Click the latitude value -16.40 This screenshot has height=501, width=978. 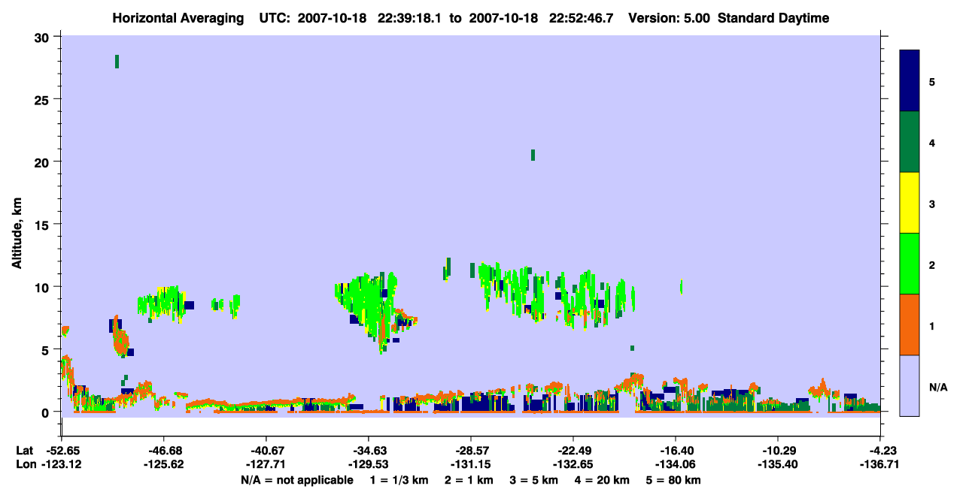pos(676,451)
